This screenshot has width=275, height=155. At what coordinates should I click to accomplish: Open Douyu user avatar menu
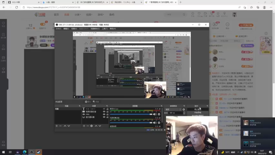[234, 14]
